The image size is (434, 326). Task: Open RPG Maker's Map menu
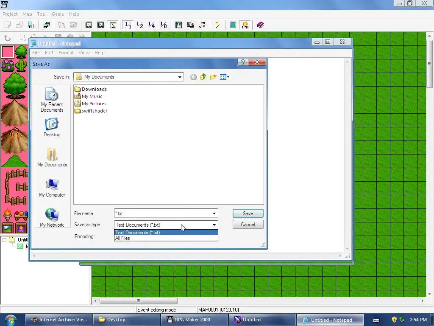coord(27,14)
